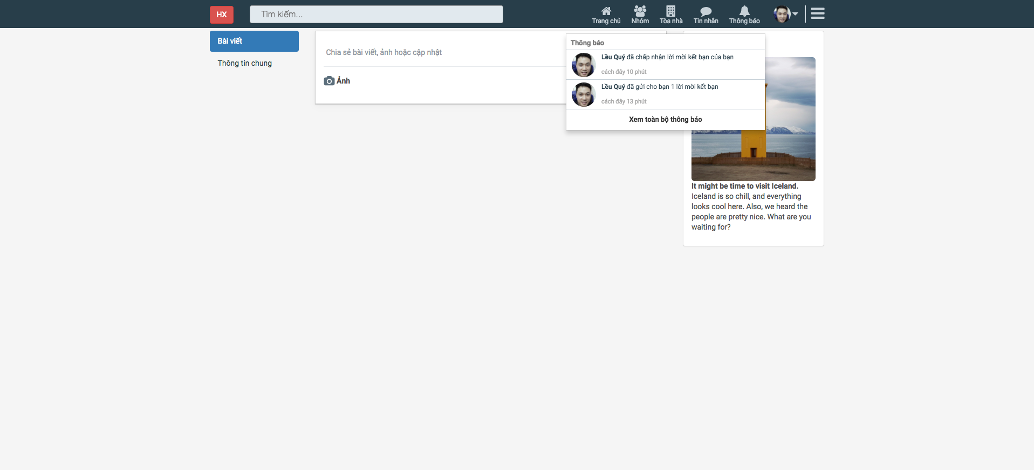The width and height of the screenshot is (1034, 470).
Task: Open the Tòa nhà building icon
Action: tap(670, 11)
